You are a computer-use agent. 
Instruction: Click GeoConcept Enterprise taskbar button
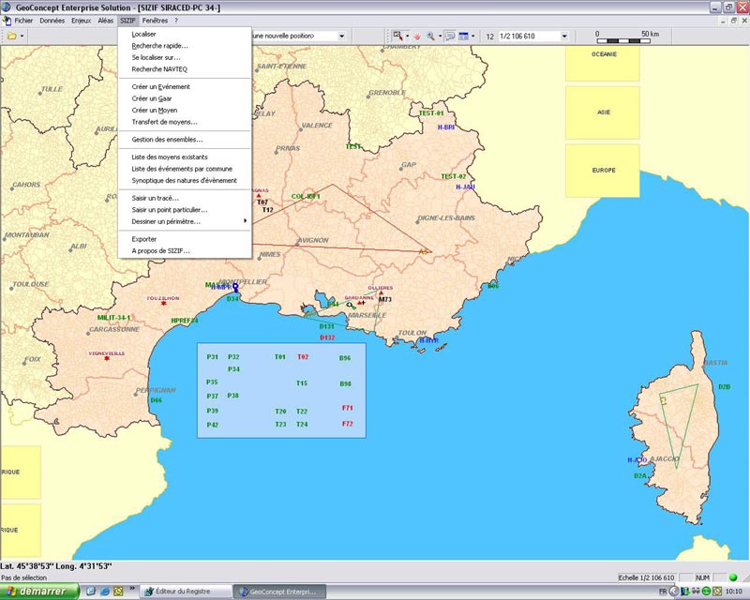(x=279, y=592)
